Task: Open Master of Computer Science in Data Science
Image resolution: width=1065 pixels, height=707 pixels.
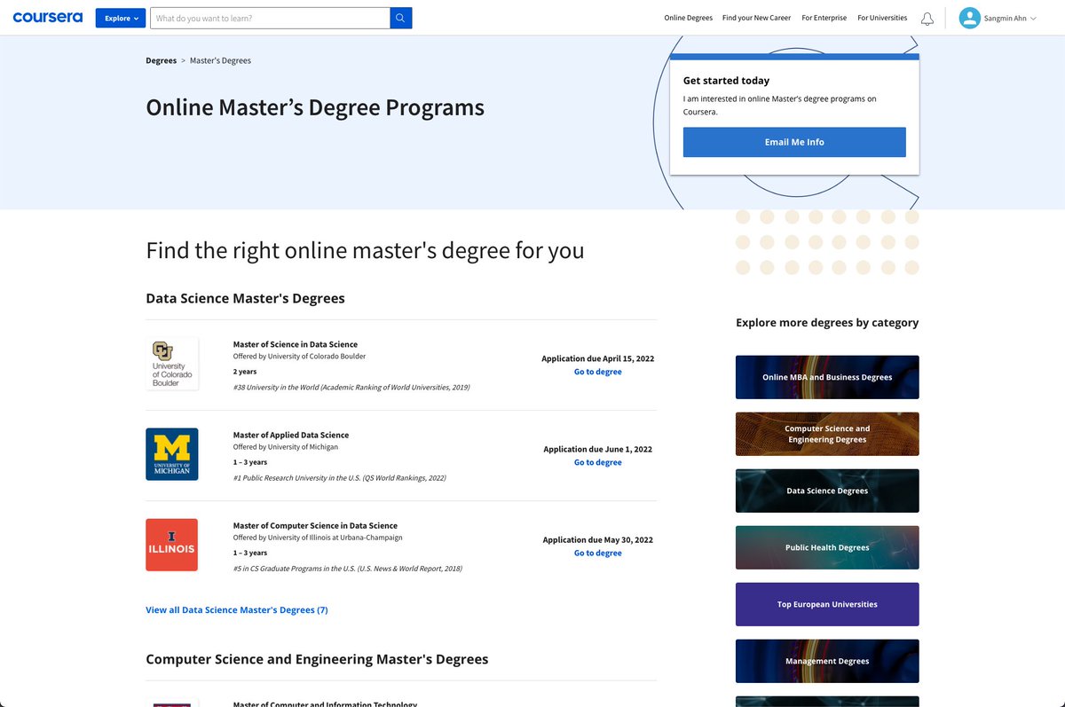Action: coord(315,525)
